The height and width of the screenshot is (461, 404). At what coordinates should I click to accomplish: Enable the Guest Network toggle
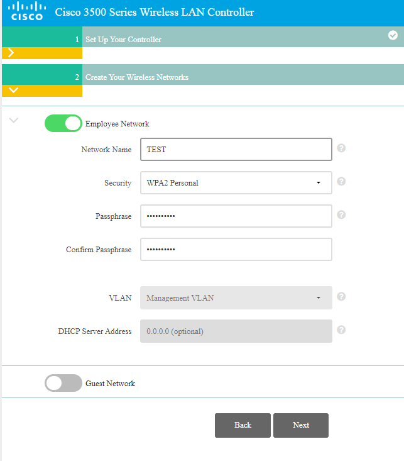point(63,383)
